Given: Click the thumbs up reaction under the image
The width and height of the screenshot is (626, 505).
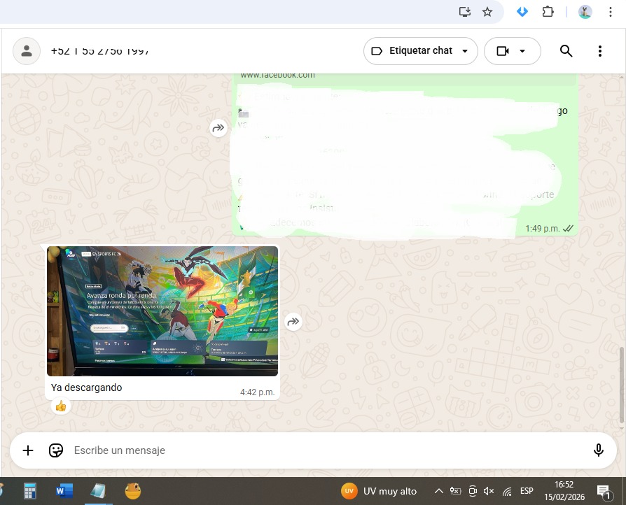Looking at the screenshot, I should tap(61, 406).
